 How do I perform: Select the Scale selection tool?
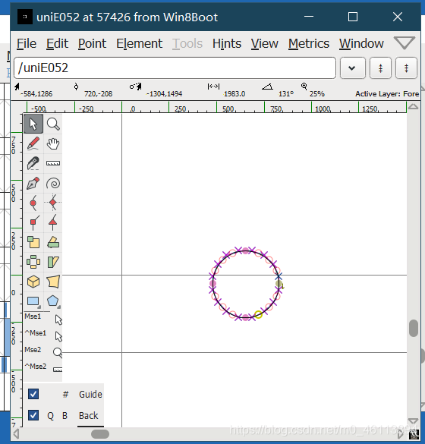click(x=33, y=242)
